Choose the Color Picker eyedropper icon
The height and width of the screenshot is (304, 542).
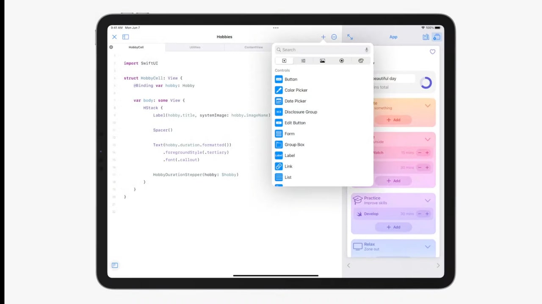[279, 90]
